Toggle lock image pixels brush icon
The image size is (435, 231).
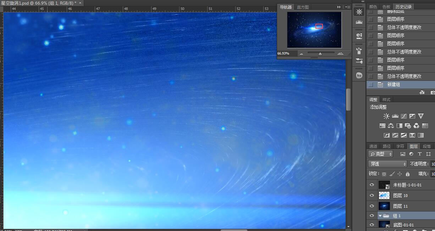coord(392,174)
